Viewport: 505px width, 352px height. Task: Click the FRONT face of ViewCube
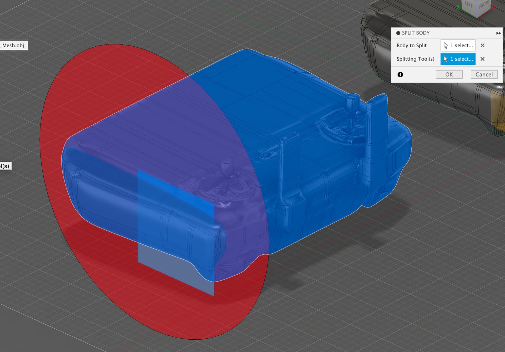point(484,5)
